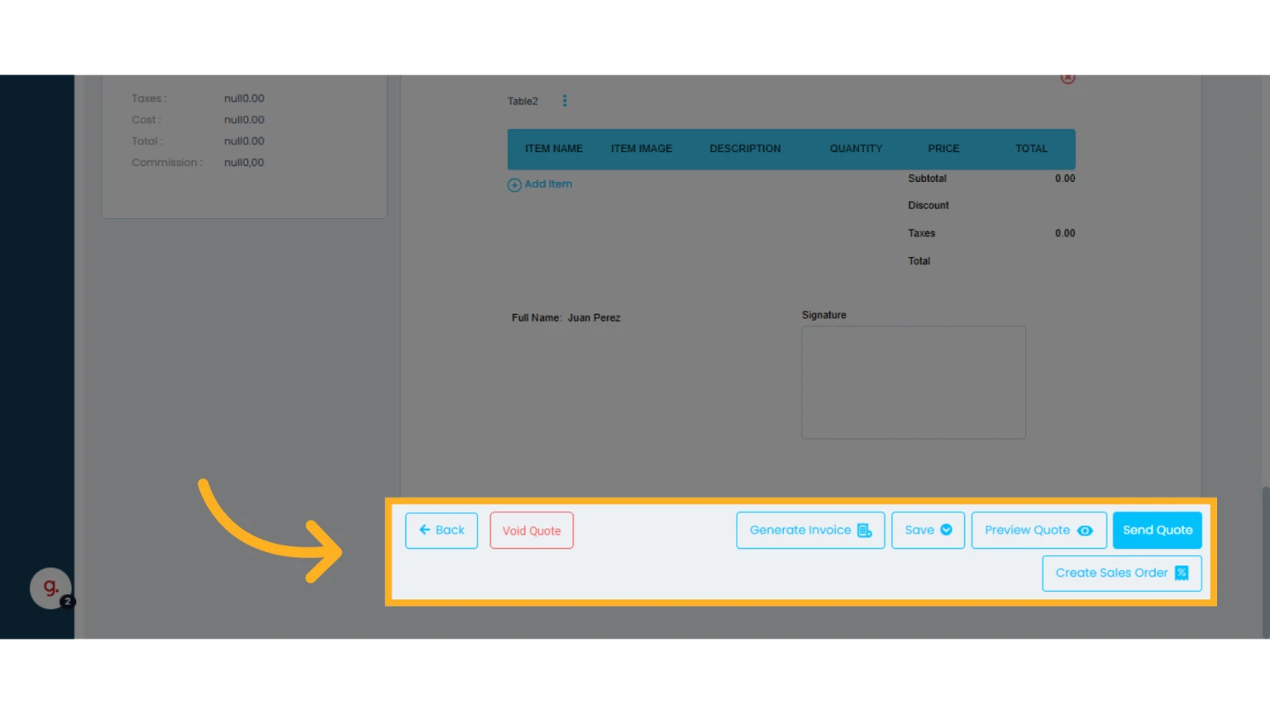1270x714 pixels.
Task: Click inside the Signature box
Action: [x=914, y=383]
